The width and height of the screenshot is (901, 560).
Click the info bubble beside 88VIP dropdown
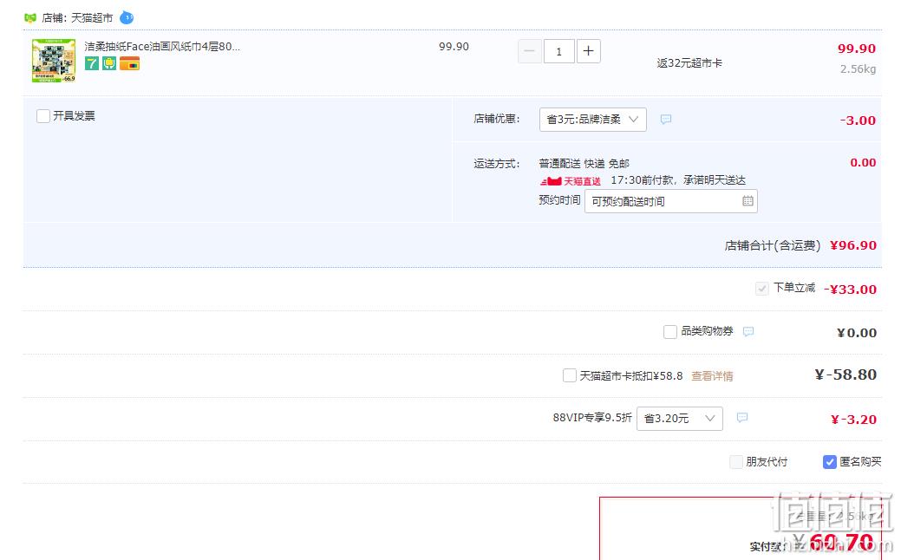[741, 418]
